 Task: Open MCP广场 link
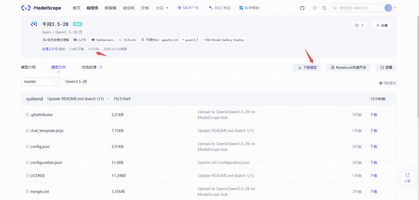[x=188, y=8]
